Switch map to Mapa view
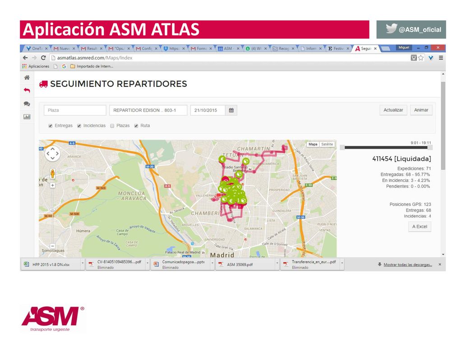This screenshot has width=462, height=346. pos(313,144)
